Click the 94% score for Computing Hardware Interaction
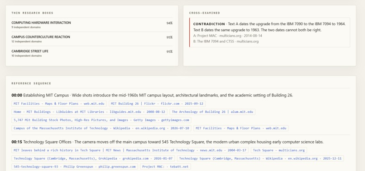 [169, 23]
